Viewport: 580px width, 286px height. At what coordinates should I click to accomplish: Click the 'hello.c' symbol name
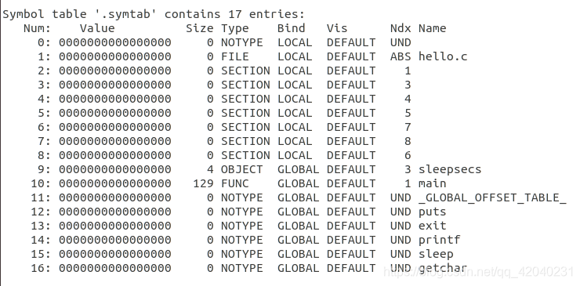point(443,56)
